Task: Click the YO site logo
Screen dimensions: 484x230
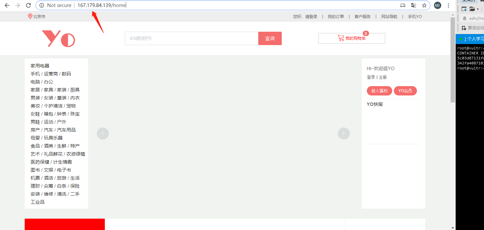Action: [x=58, y=38]
